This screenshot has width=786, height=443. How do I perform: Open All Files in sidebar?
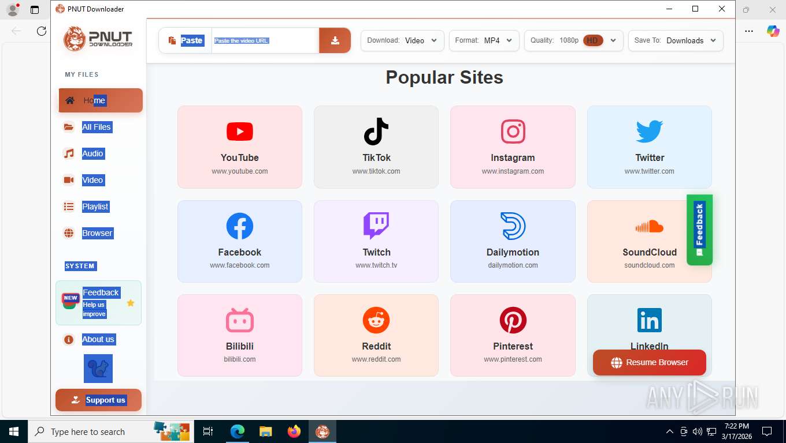pos(97,127)
